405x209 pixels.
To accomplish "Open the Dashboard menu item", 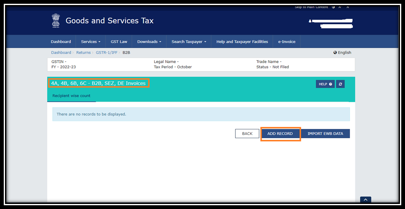I will 61,42.
